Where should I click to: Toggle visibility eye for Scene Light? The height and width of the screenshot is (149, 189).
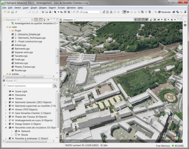(x=13, y=91)
